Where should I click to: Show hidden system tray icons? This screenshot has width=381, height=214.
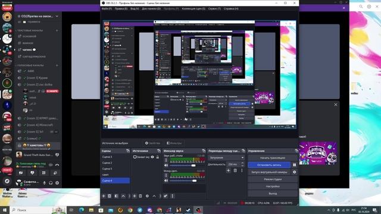coord(329,210)
